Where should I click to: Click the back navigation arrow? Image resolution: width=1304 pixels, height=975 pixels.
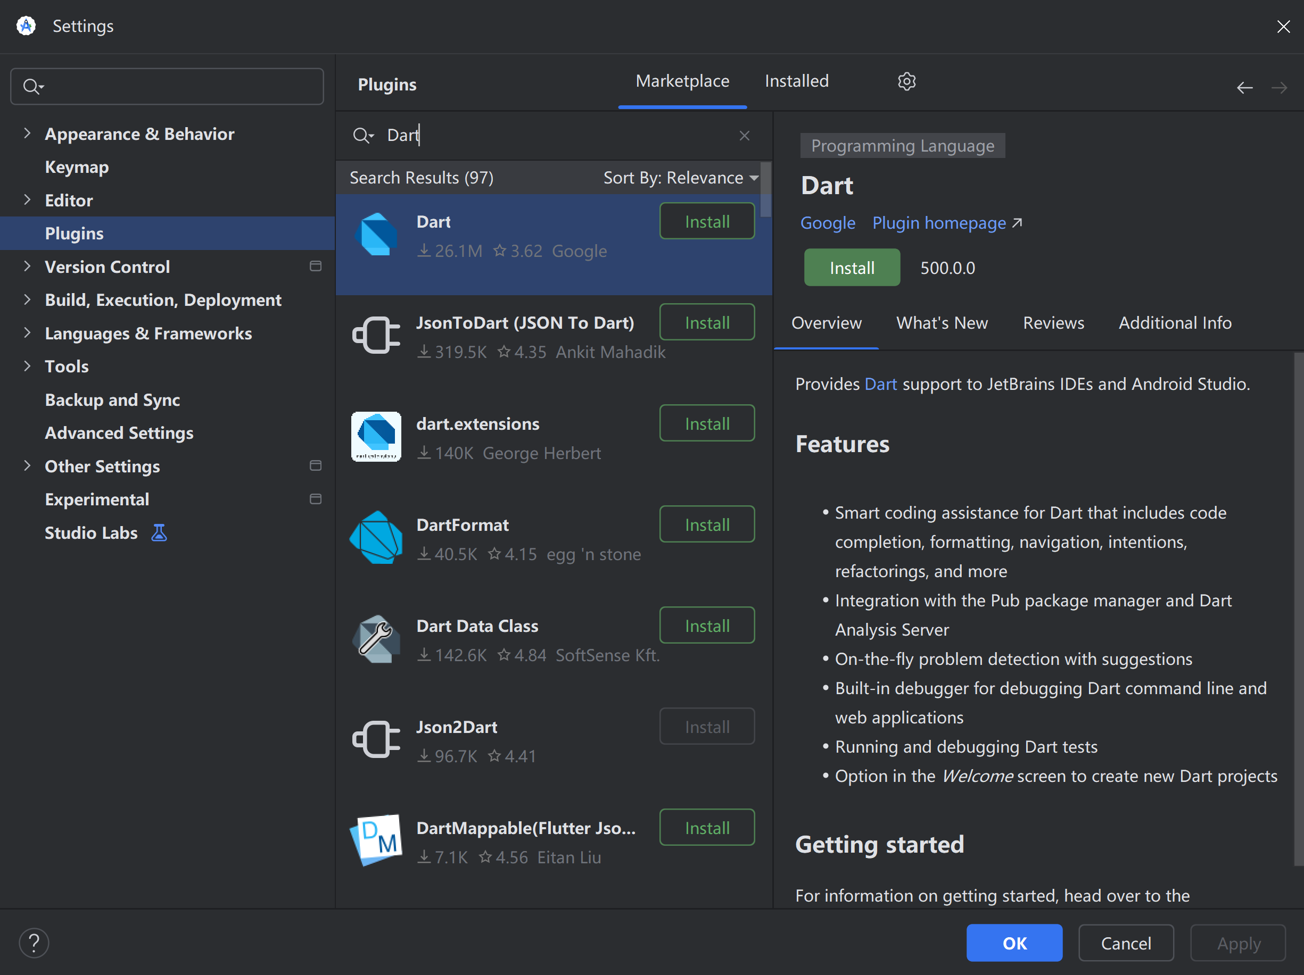(x=1244, y=88)
